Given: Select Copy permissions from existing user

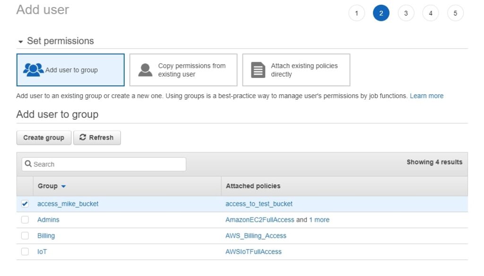Looking at the screenshot, I should coord(183,69).
